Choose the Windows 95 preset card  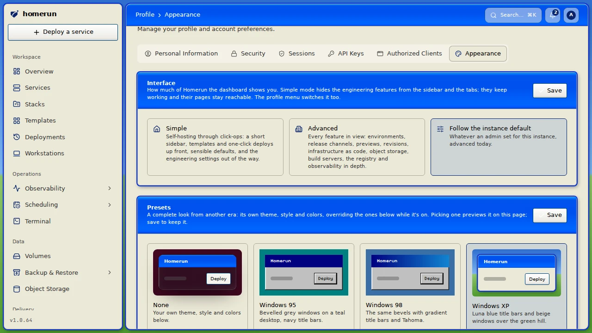point(304,287)
